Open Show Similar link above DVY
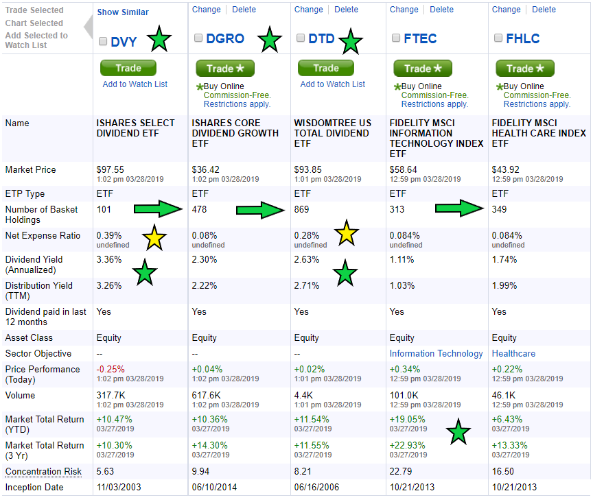 tap(123, 12)
